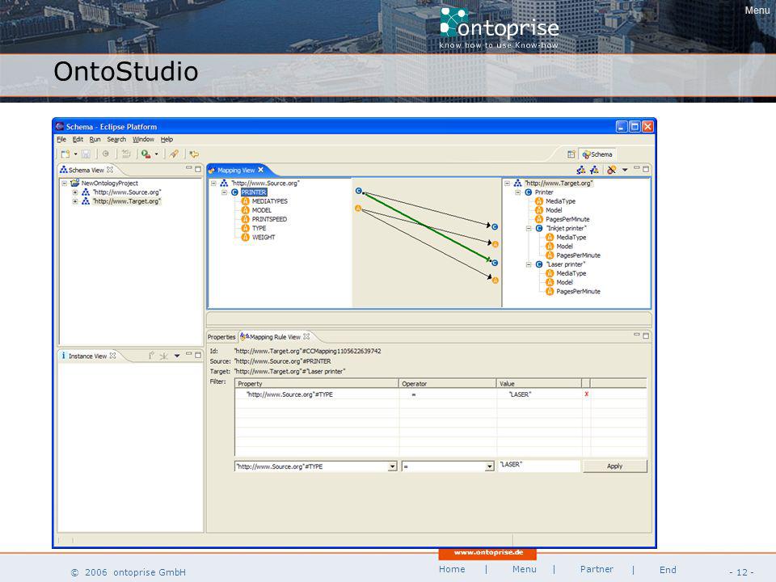Viewport: 776px width, 582px height.
Task: Switch to the Mapping View tab
Action: pyautogui.click(x=236, y=170)
